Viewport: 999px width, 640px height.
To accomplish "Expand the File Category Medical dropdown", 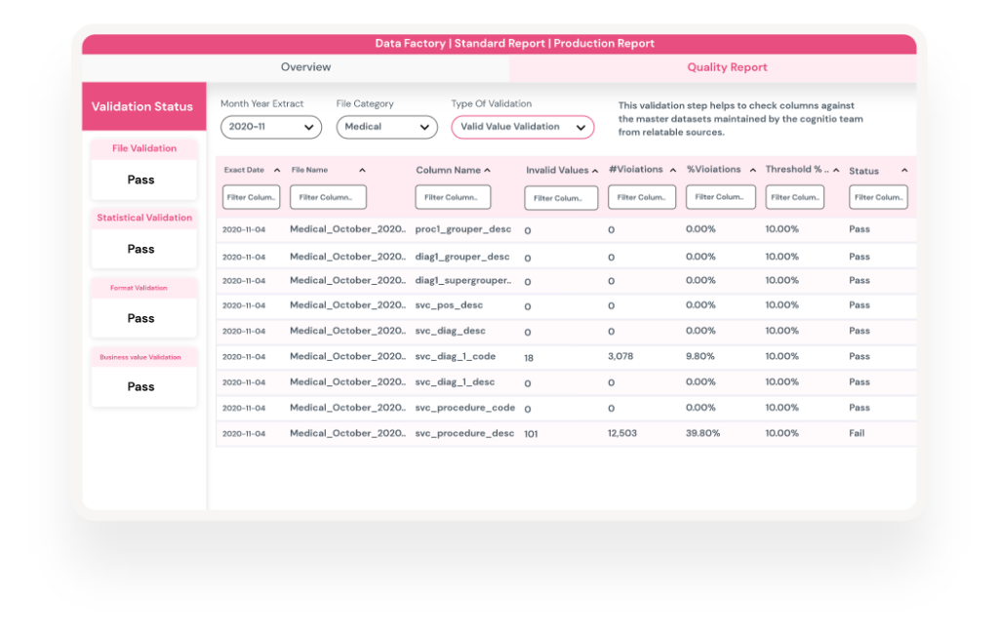I will [x=386, y=127].
